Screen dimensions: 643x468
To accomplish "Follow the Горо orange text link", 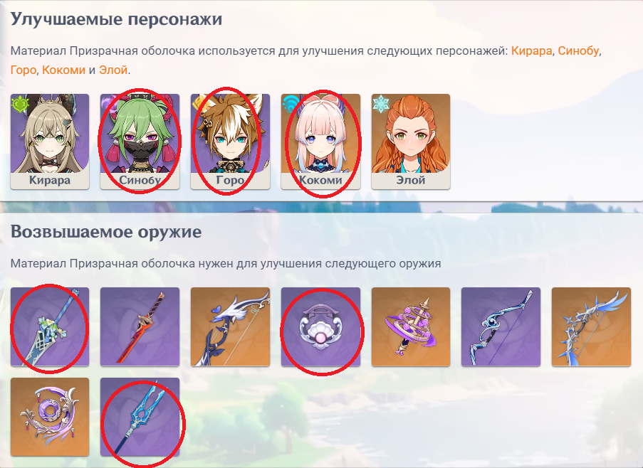I will click(x=23, y=70).
